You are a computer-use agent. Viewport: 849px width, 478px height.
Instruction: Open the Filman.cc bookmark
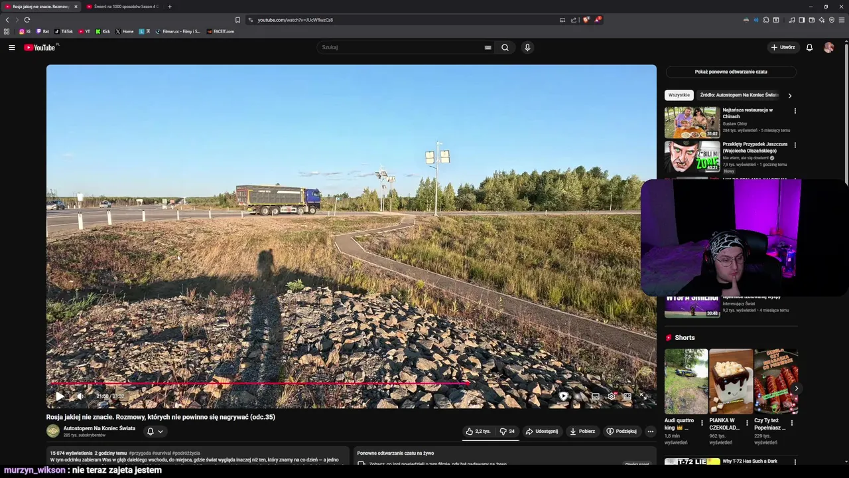click(178, 31)
